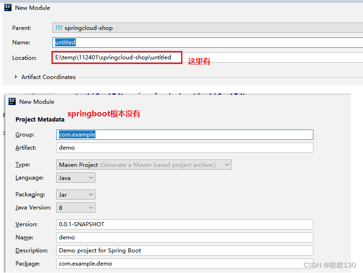Click the Java Version label
Image resolution: width=363 pixels, height=273 pixels.
click(33, 208)
